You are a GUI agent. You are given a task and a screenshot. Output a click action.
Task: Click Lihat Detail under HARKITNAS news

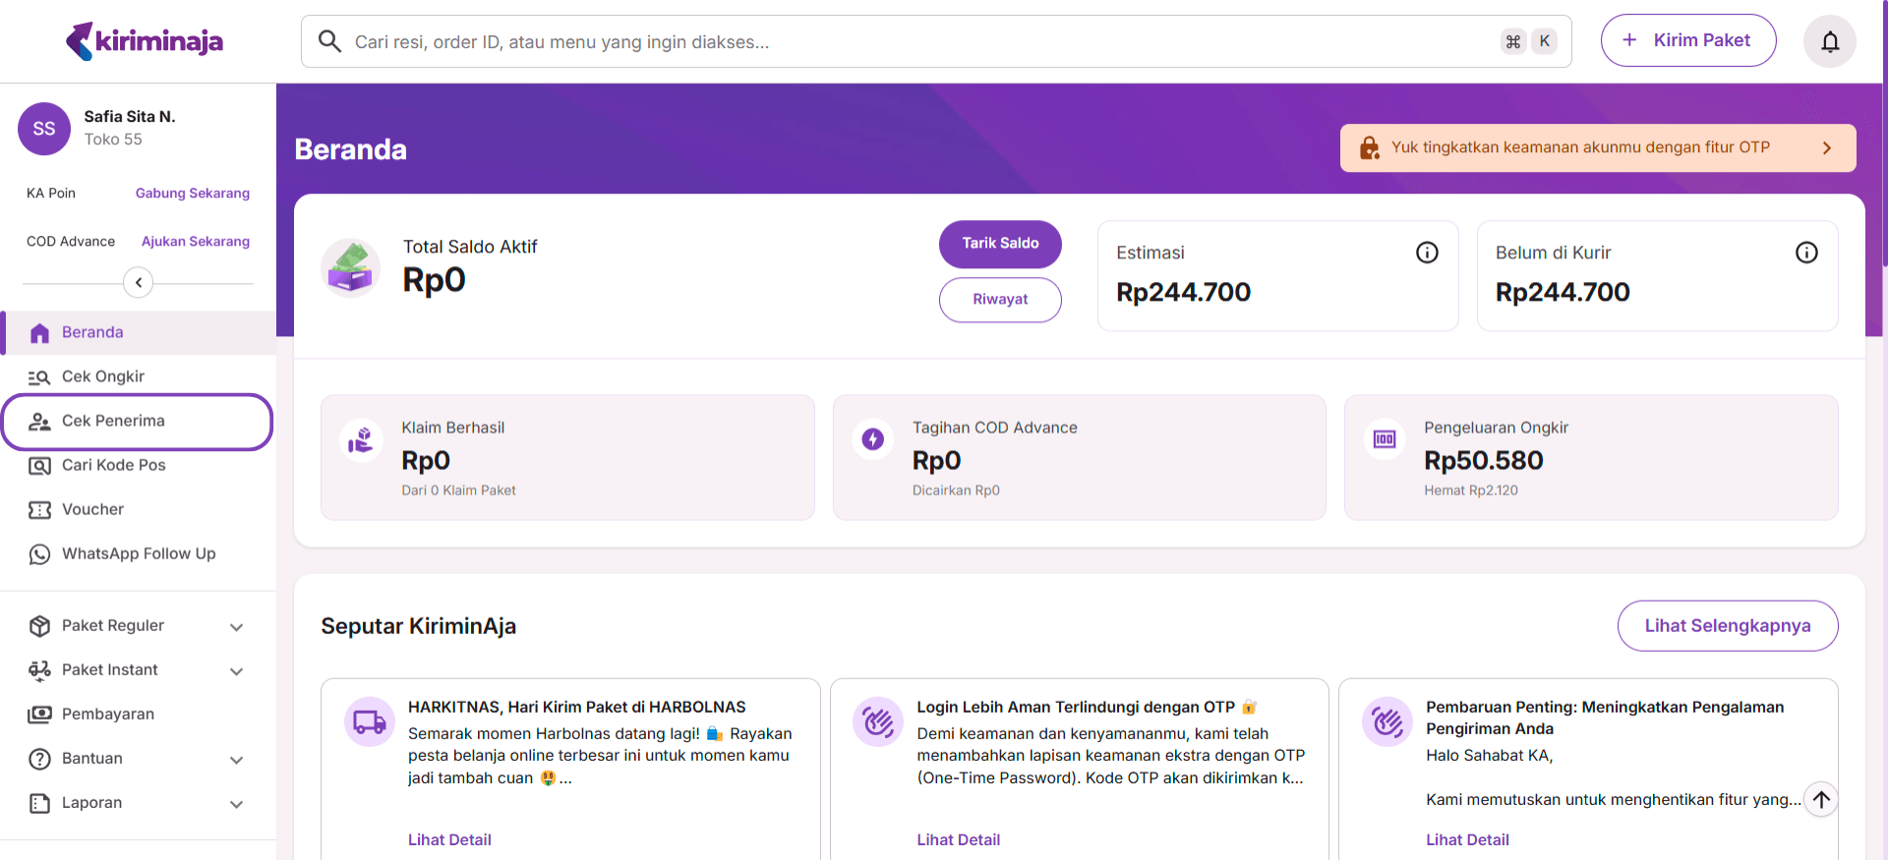click(449, 839)
